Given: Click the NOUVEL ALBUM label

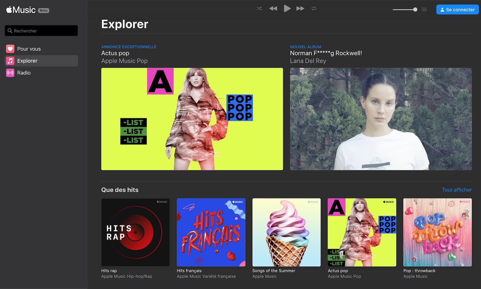Looking at the screenshot, I should (x=306, y=47).
